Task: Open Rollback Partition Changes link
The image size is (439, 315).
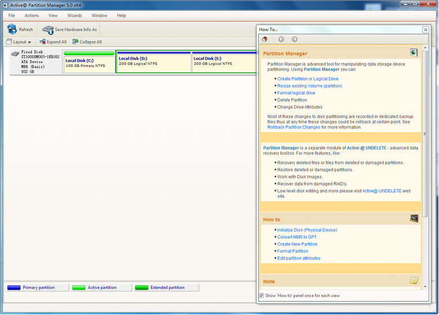Action: pyautogui.click(x=294, y=127)
